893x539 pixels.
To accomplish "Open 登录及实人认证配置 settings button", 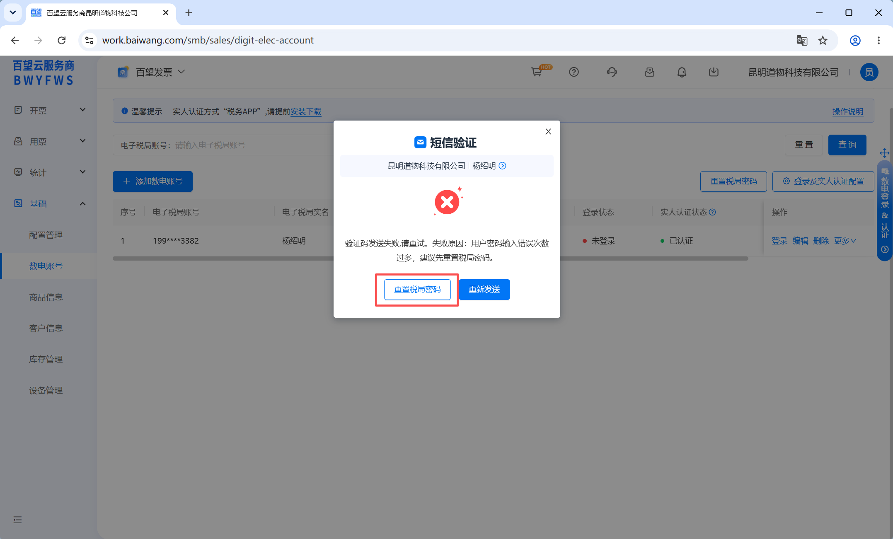I will (823, 181).
